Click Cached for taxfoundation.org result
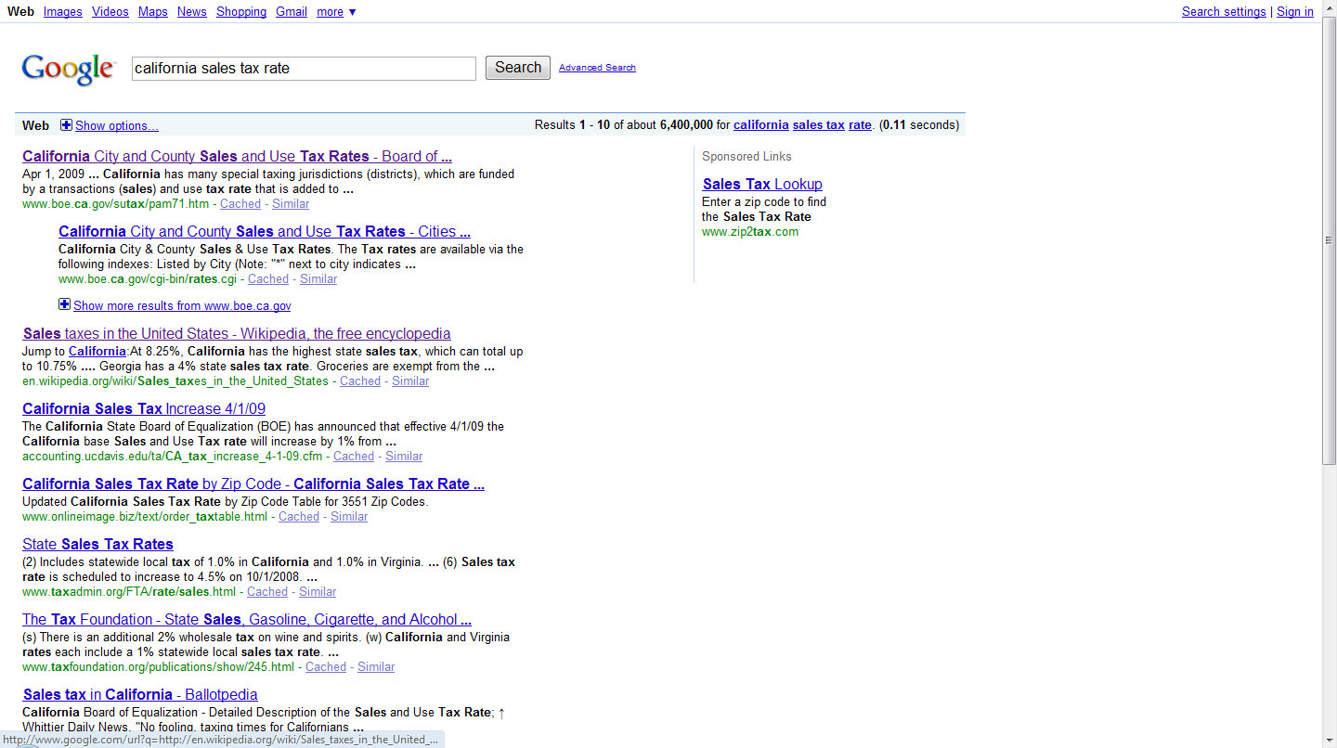 326,666
